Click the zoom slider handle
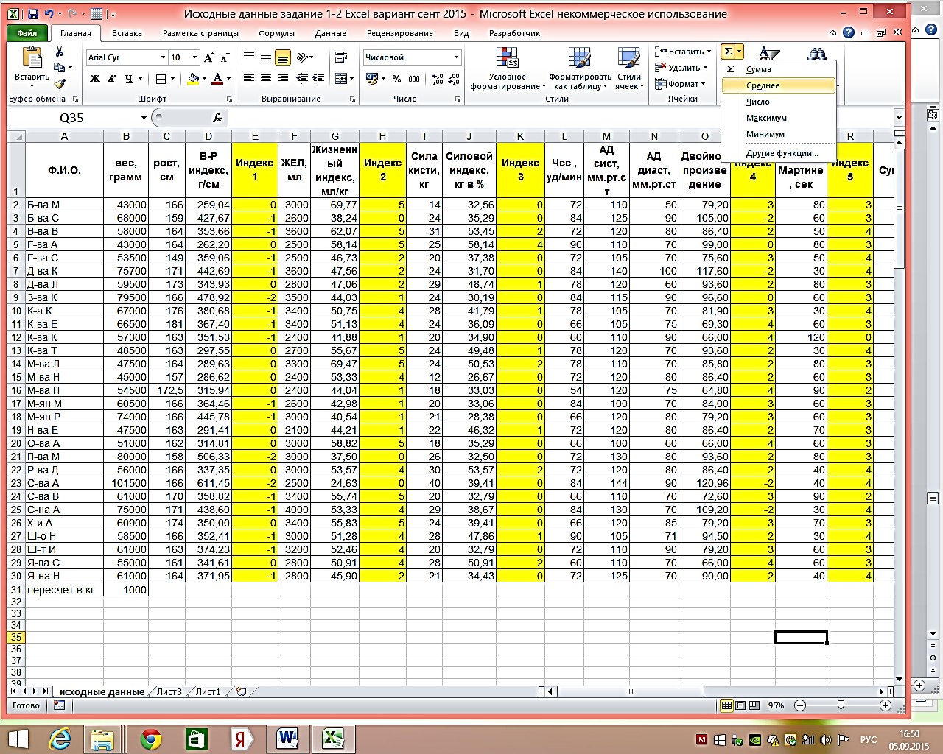Screen dimensions: 943x754 coord(841,705)
